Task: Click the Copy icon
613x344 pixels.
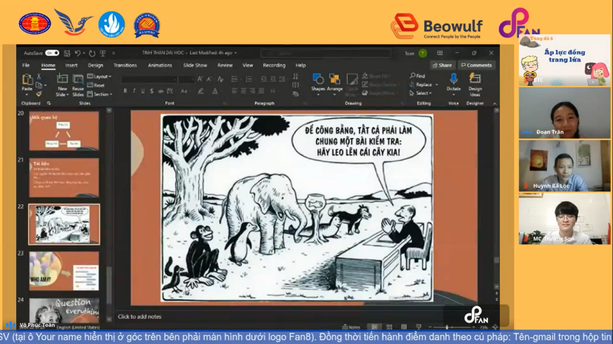Action: [39, 85]
